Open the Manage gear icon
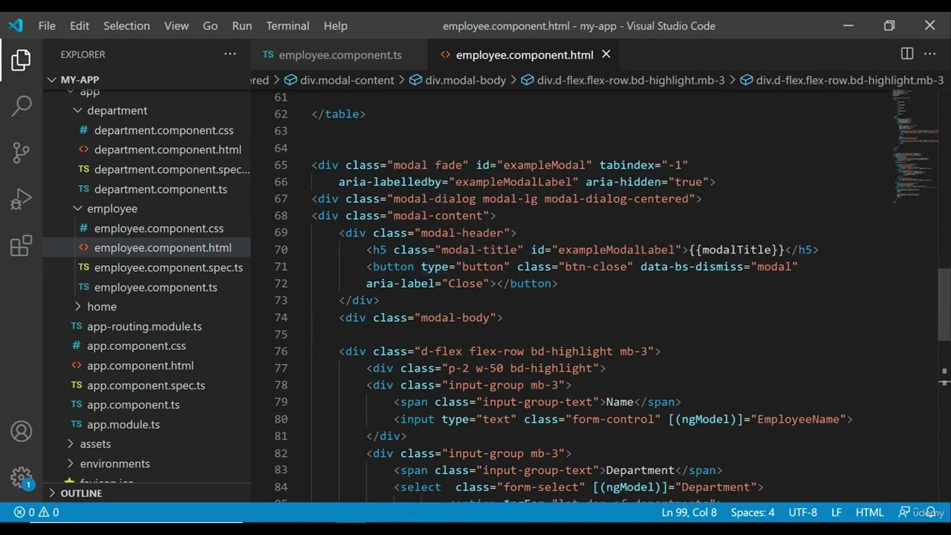This screenshot has height=535, width=951. point(21,478)
